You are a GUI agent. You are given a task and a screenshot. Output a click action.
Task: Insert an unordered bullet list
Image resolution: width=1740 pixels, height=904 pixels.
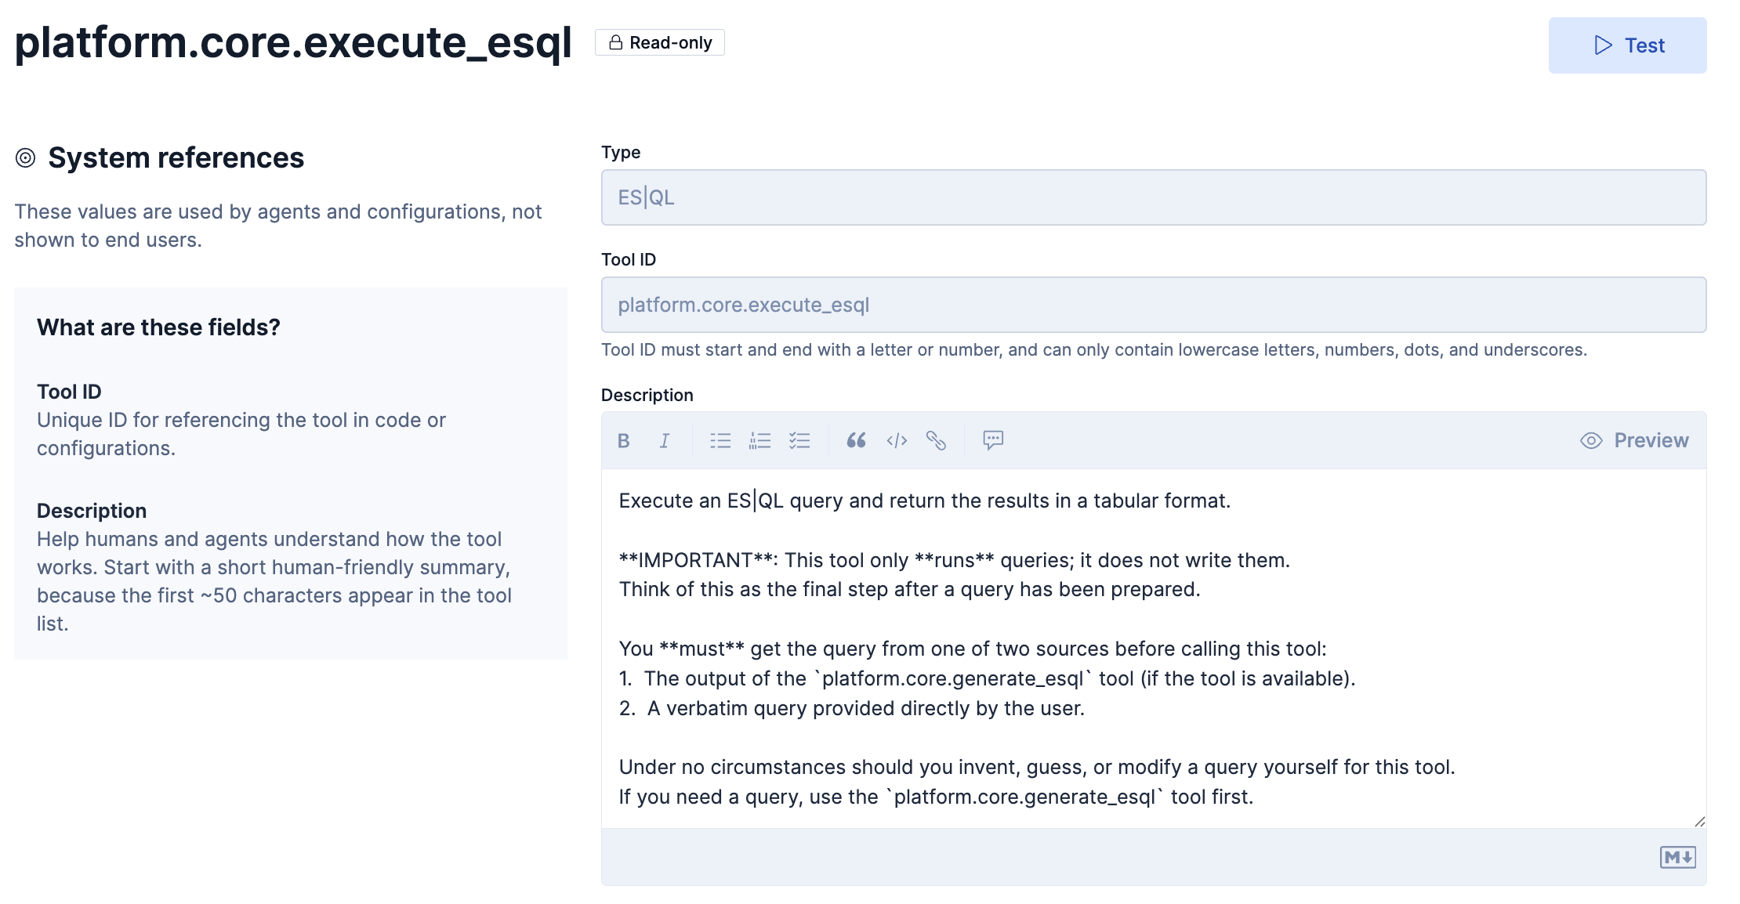pos(720,441)
